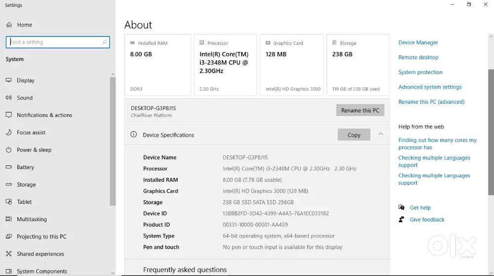Click the Shared experiences icon
Screen dimensions: 494x276
8,253
